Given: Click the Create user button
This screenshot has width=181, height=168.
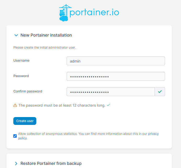Looking at the screenshot, I should 25,121.
